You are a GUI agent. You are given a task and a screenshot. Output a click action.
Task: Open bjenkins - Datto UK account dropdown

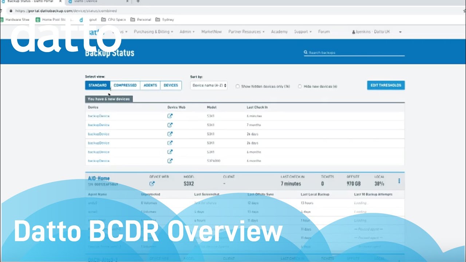pos(377,32)
